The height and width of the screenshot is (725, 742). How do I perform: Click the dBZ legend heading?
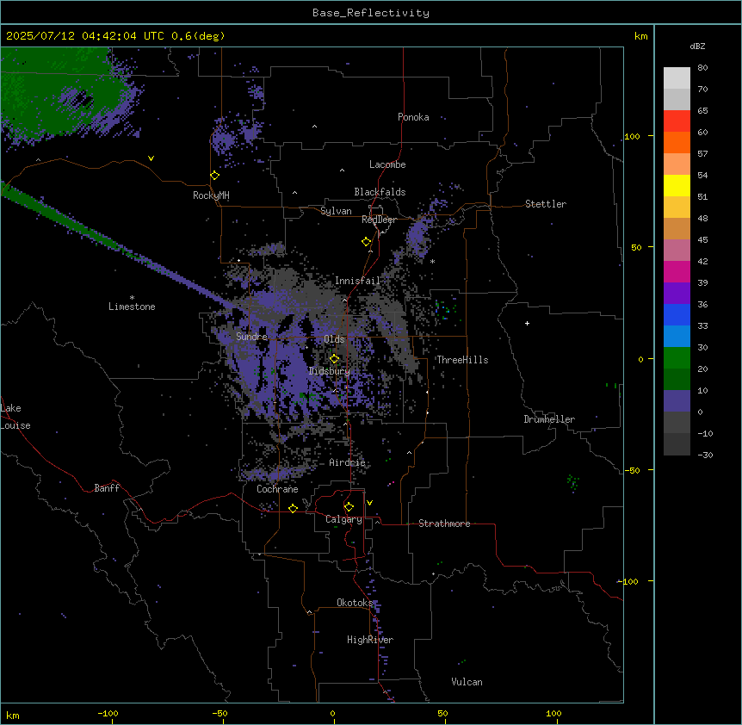coord(697,46)
